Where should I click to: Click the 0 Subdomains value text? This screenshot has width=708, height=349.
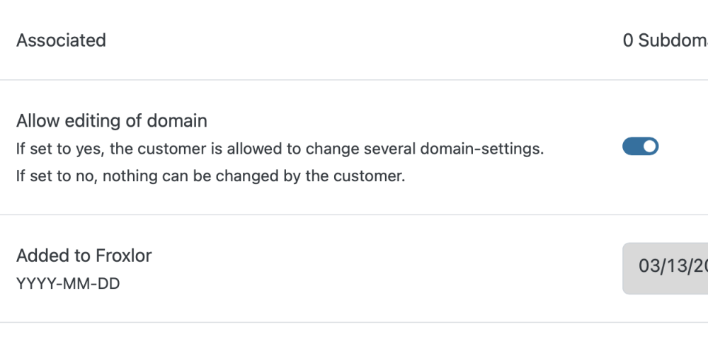[666, 40]
